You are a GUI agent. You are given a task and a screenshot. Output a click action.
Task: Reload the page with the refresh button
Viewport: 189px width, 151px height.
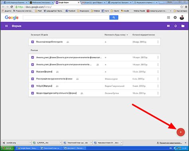[x=12, y=7]
